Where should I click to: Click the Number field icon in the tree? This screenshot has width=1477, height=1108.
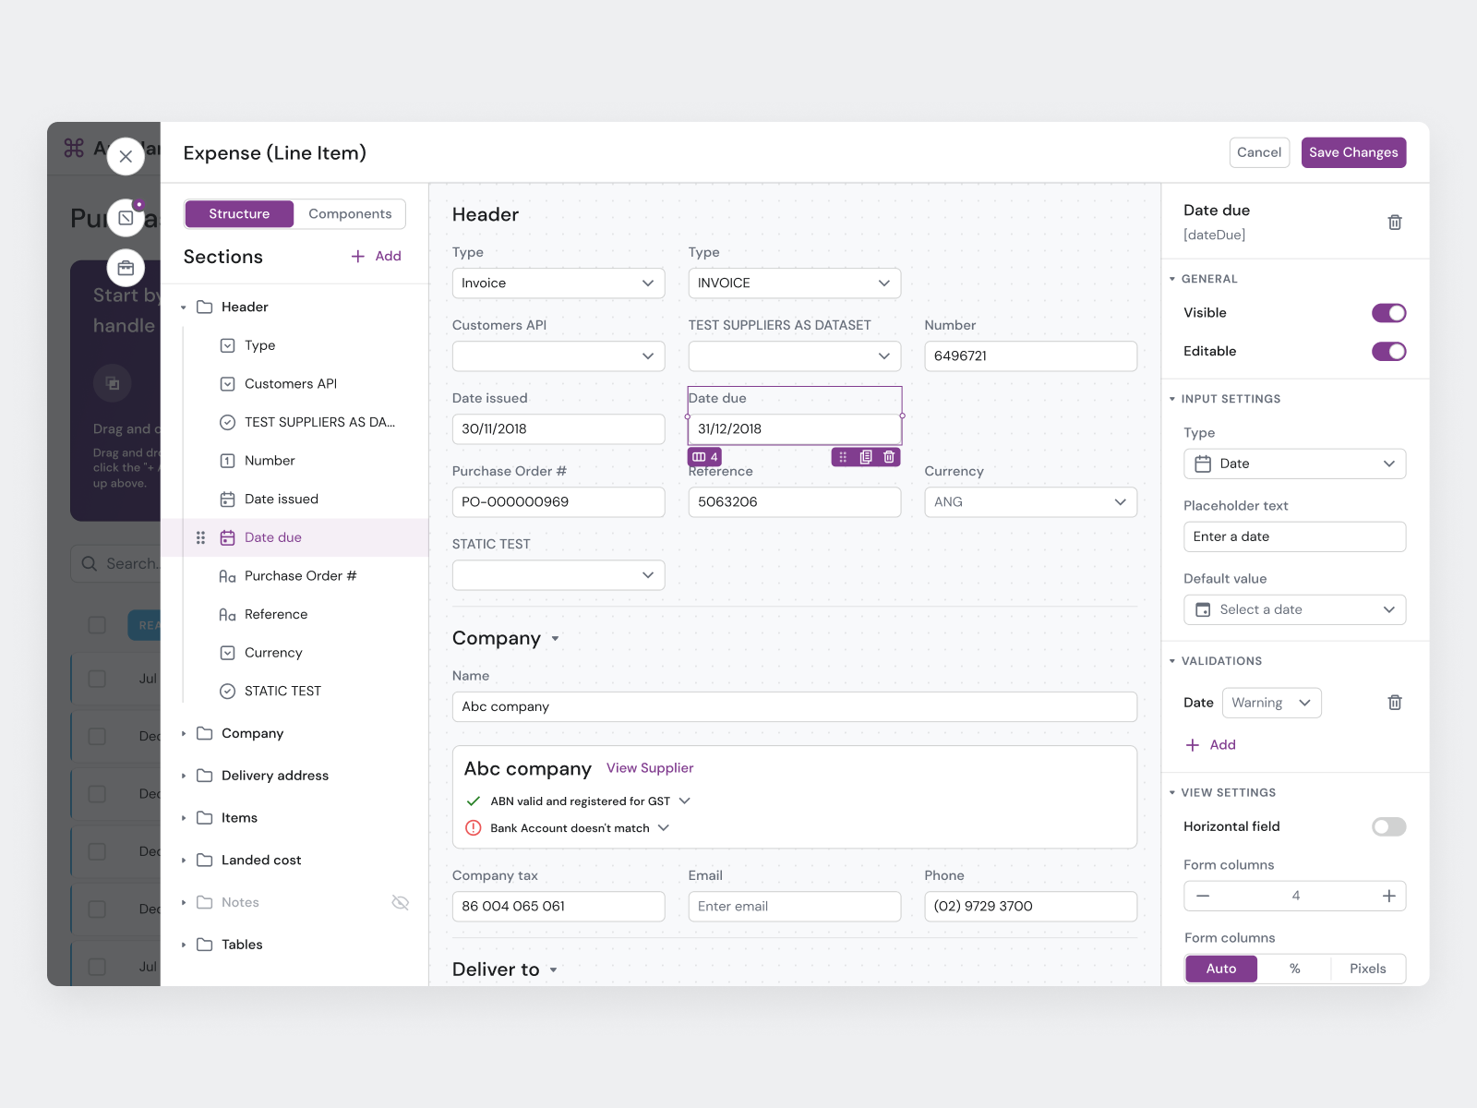click(227, 461)
